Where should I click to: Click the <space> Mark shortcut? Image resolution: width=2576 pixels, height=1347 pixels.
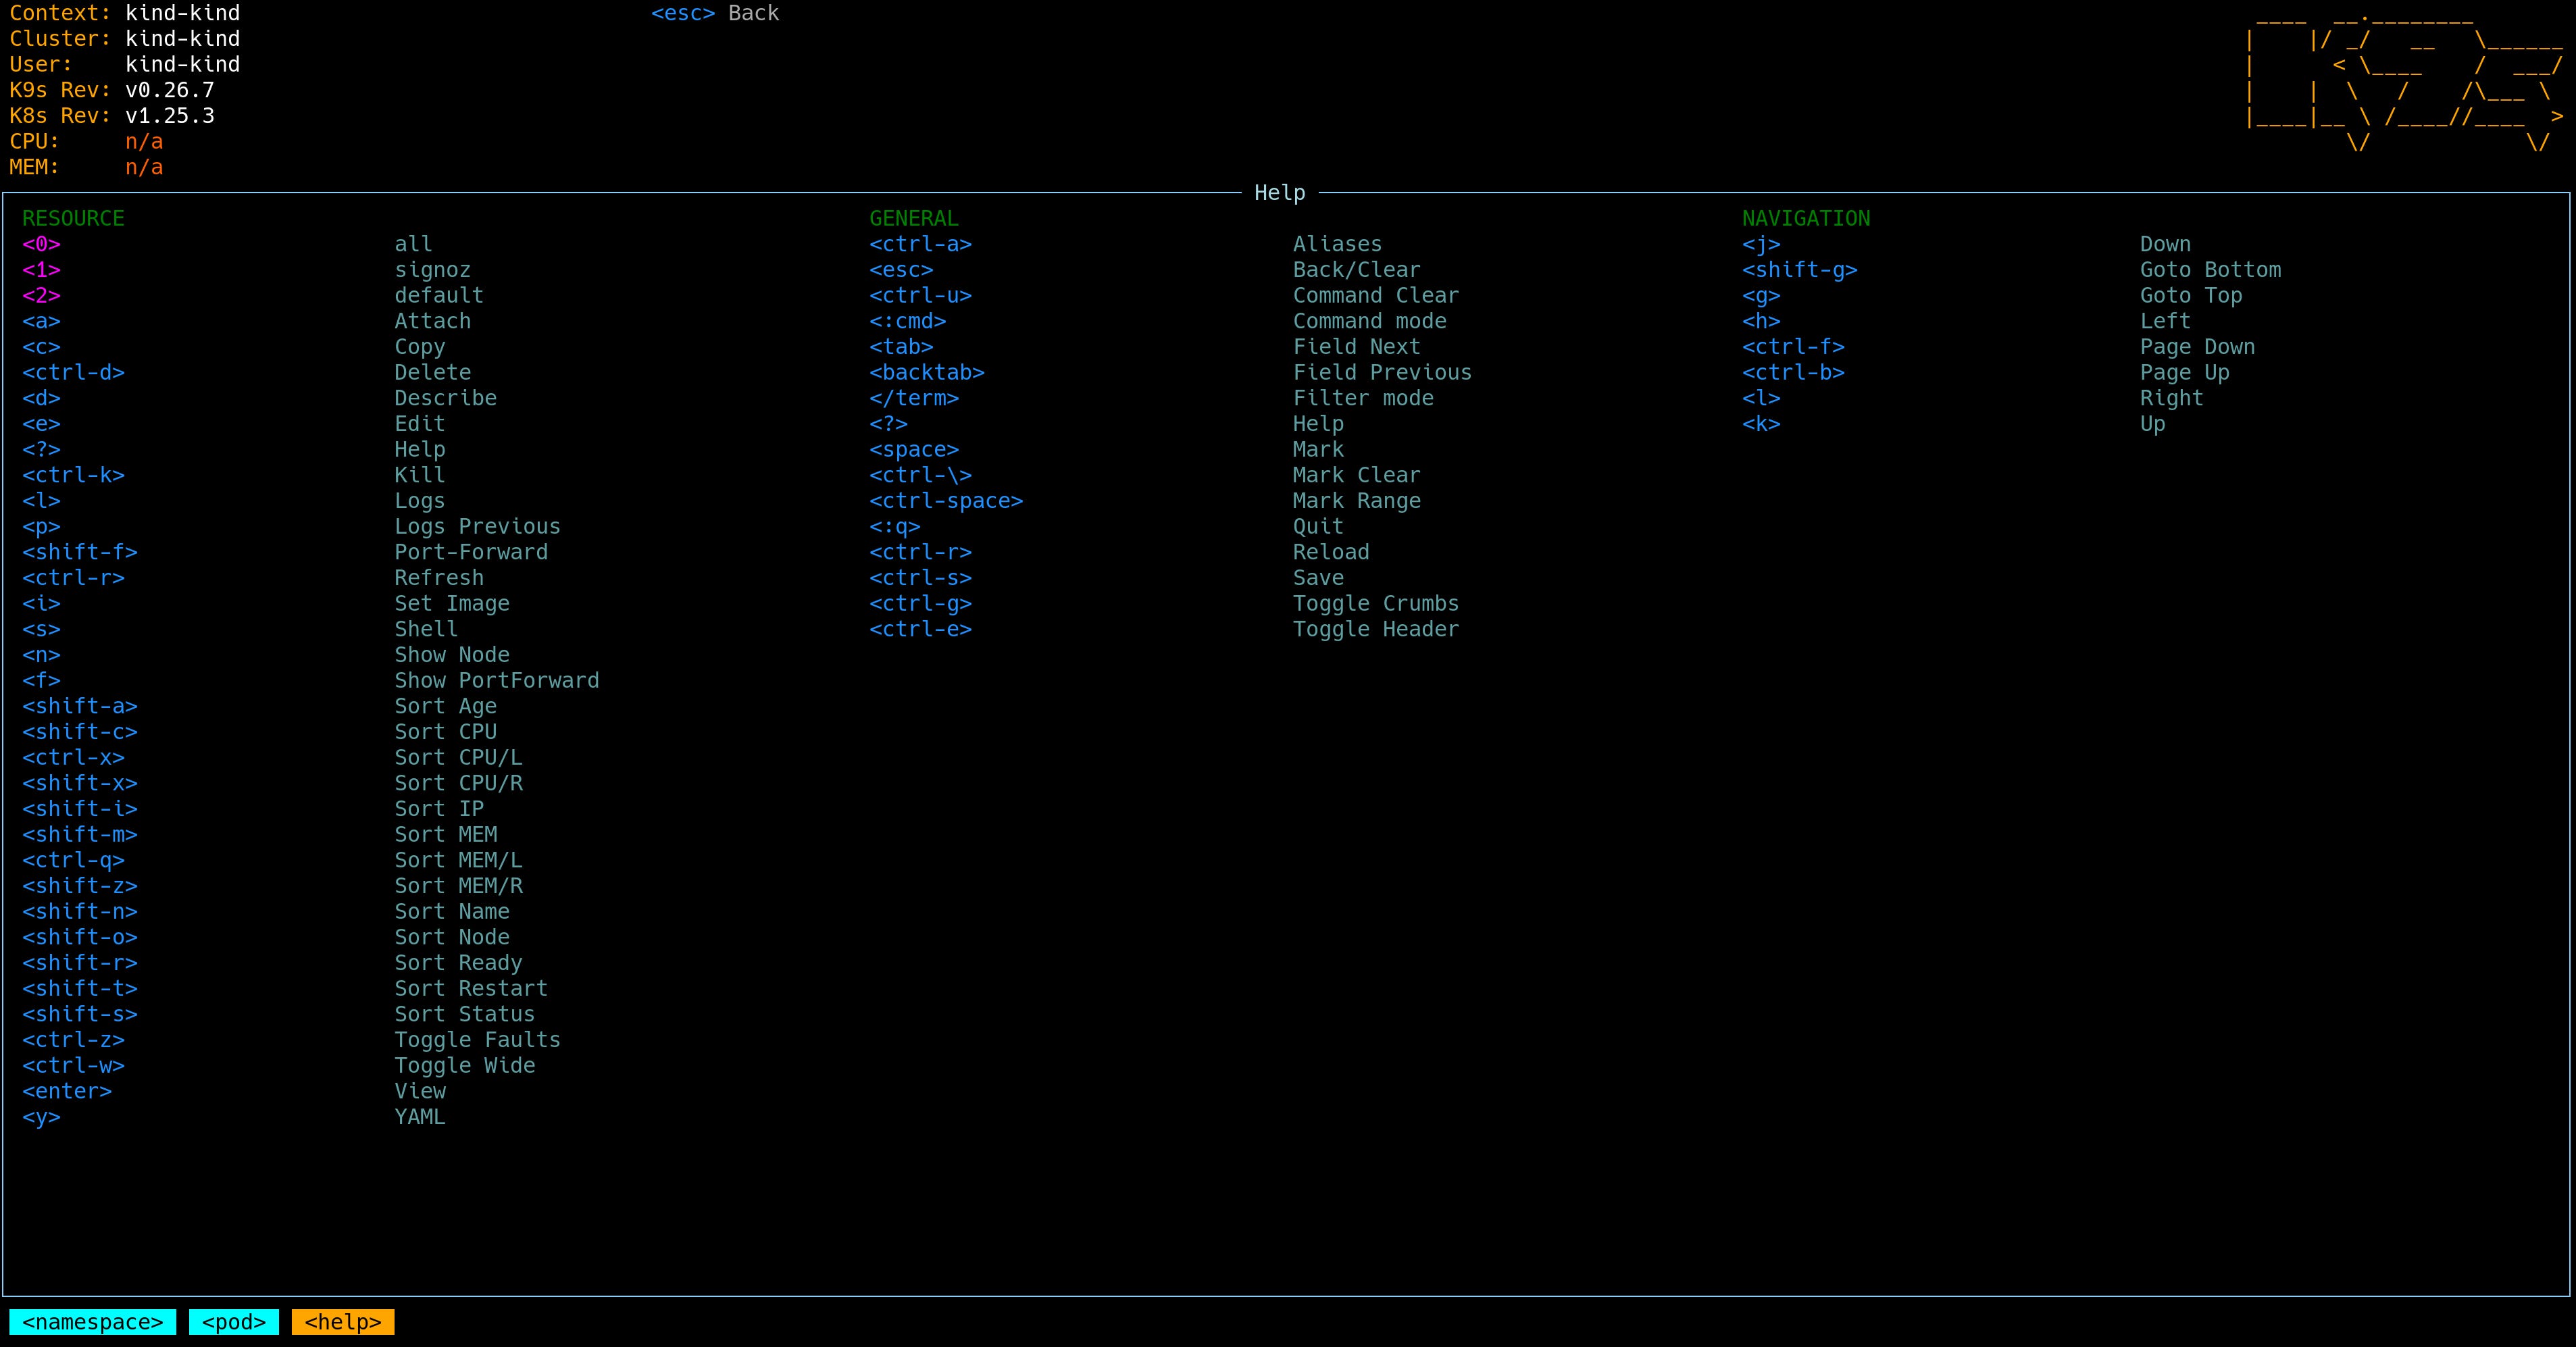click(914, 449)
